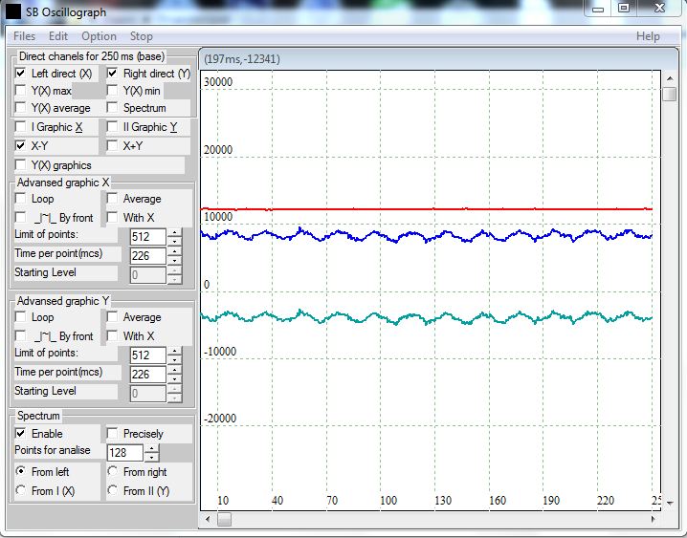Open the Option menu
Image resolution: width=687 pixels, height=538 pixels.
click(99, 36)
